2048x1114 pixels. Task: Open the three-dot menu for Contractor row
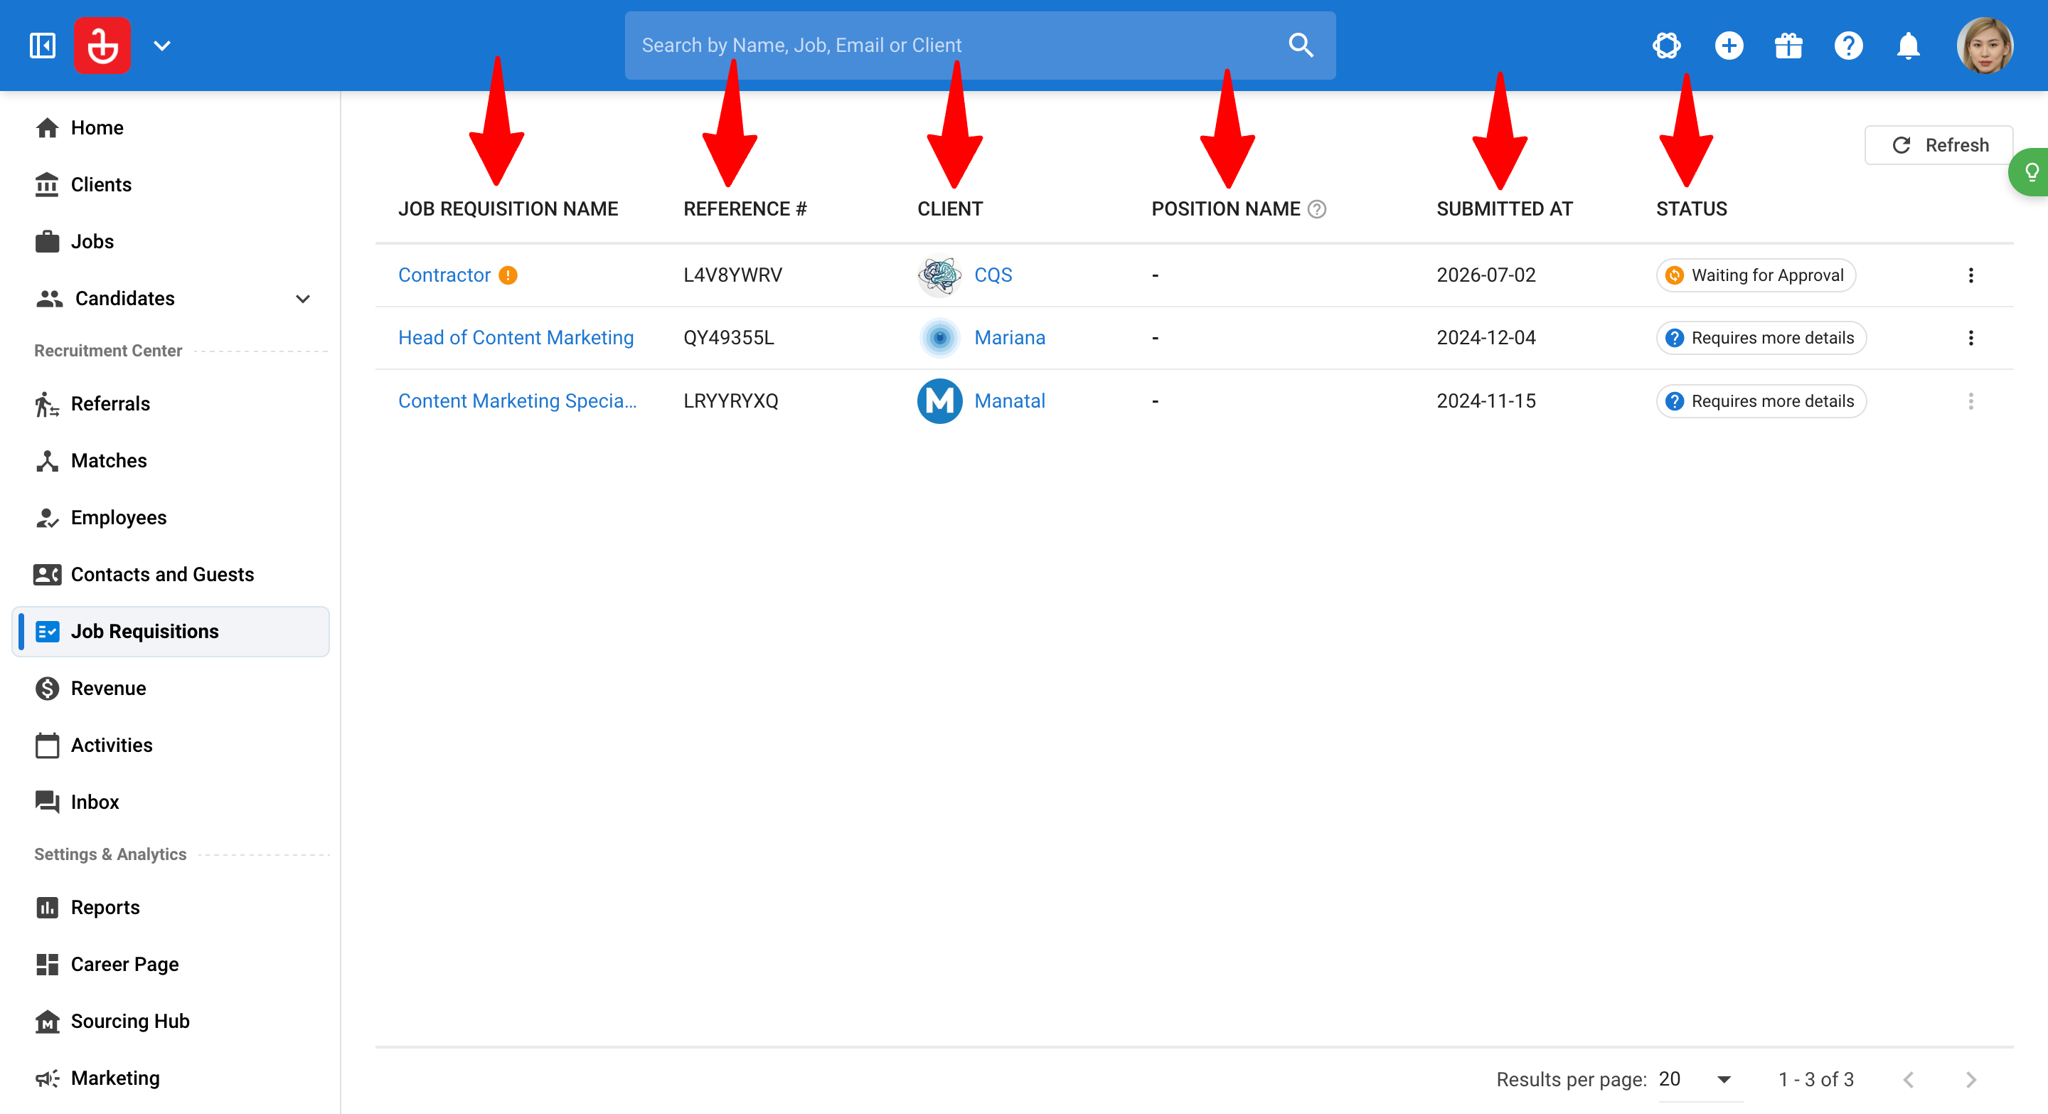click(x=1970, y=275)
